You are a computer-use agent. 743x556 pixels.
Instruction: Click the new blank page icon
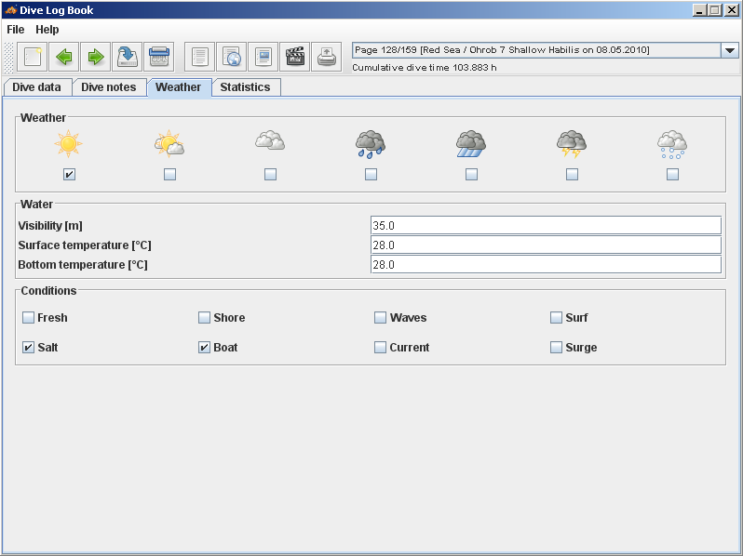[x=33, y=57]
